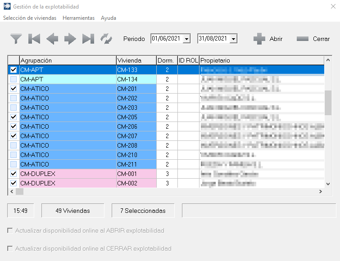This screenshot has width=340, height=261.
Task: Go to next record arrow
Action: [70, 39]
